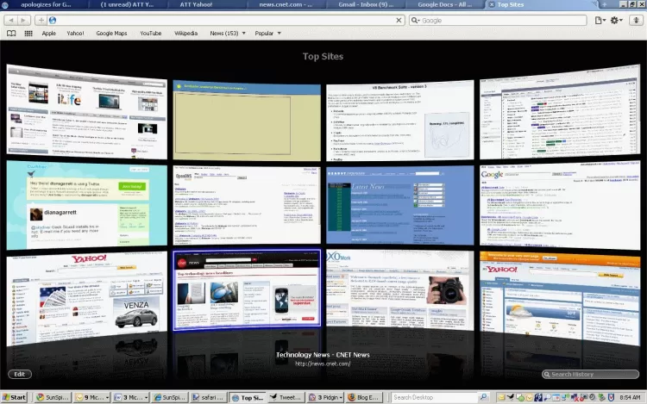Screen dimensions: 647x404
Task: Click the Edit button in Top Sites
Action: click(x=19, y=375)
